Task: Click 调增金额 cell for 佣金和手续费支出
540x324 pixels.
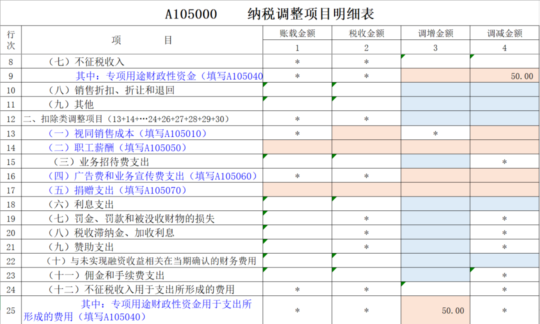Action: tap(435, 275)
